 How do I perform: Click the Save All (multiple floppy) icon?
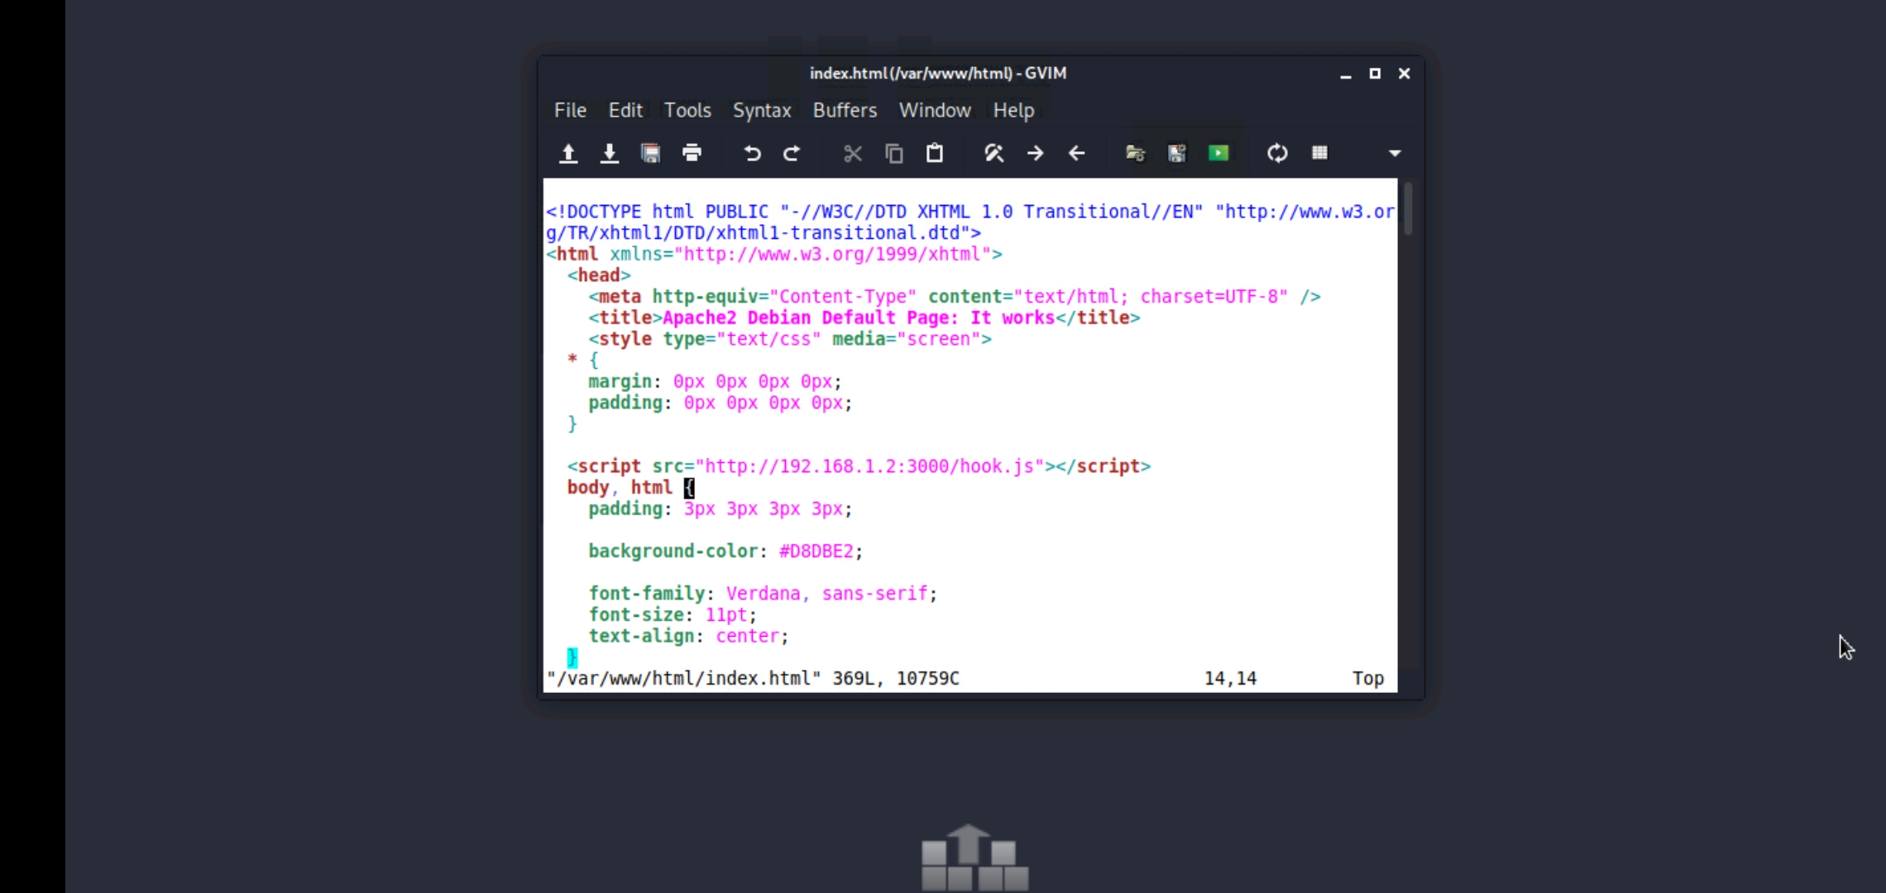point(650,153)
